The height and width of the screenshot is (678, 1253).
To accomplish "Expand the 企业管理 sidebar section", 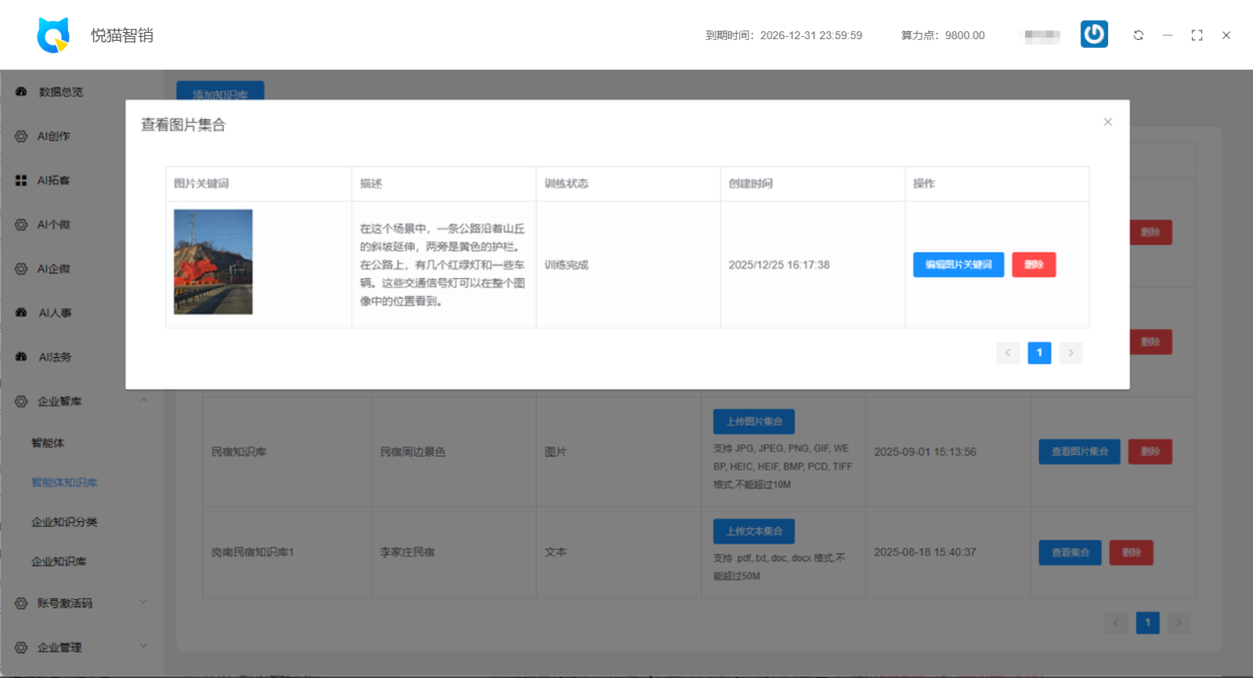I will click(143, 647).
